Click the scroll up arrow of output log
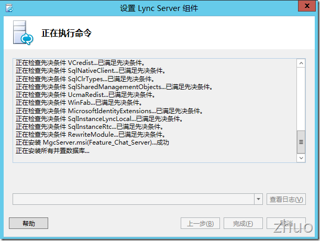The image size is (320, 241). 301,63
